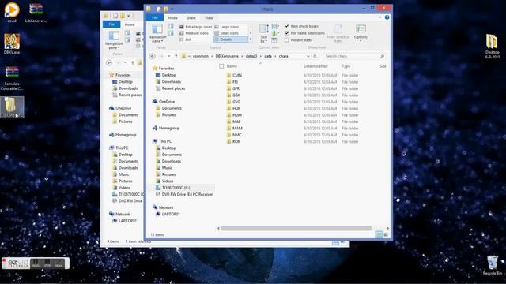
Task: Sort by the Name column header
Action: click(232, 66)
